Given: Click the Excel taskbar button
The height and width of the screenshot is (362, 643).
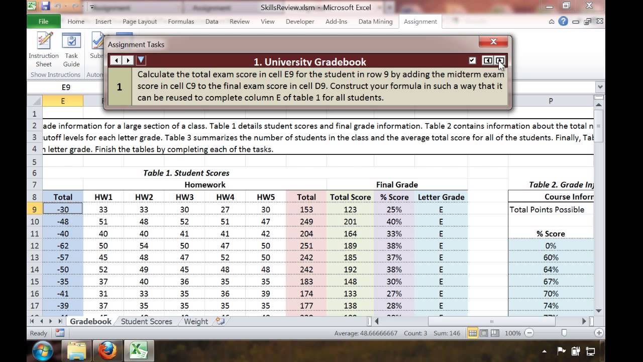Looking at the screenshot, I should pos(139,350).
